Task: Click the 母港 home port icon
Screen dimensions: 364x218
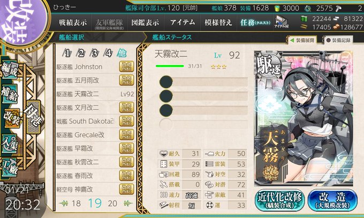Action: [33, 117]
